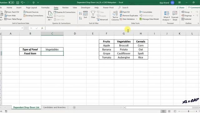The image size is (200, 113).
Task: Open the Developer tab
Action: (86, 8)
